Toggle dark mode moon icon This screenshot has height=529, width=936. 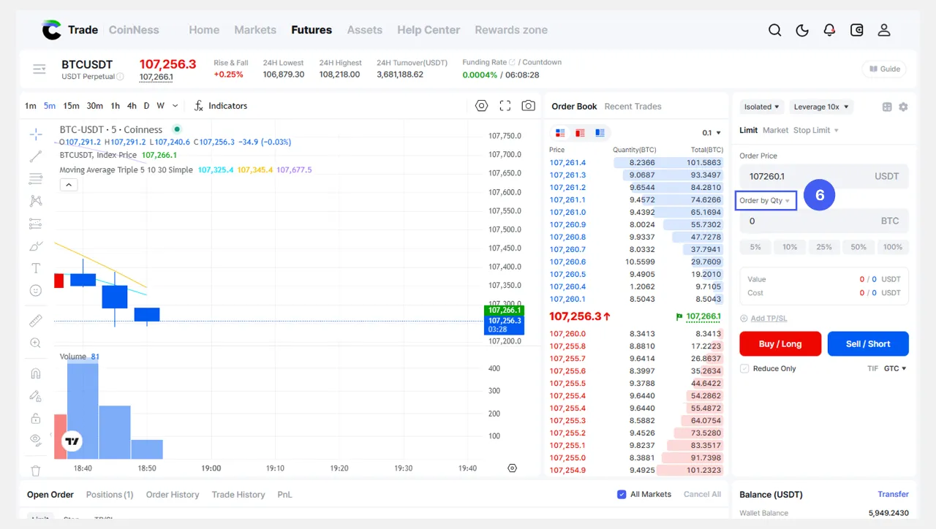[x=802, y=30]
